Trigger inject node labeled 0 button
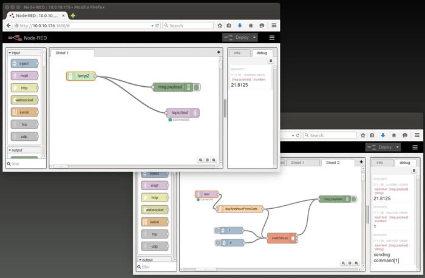This screenshot has width=425, height=278. click(x=217, y=243)
